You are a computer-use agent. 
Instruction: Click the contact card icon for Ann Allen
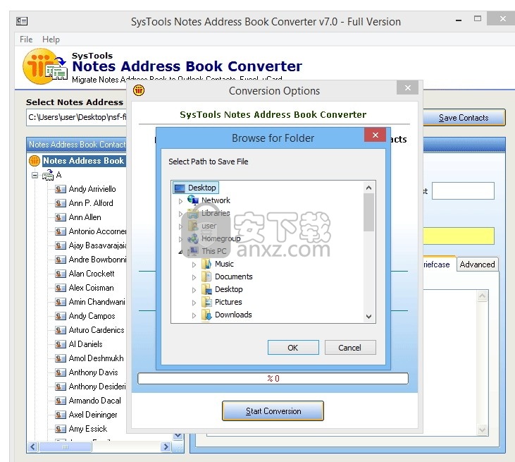click(x=61, y=217)
